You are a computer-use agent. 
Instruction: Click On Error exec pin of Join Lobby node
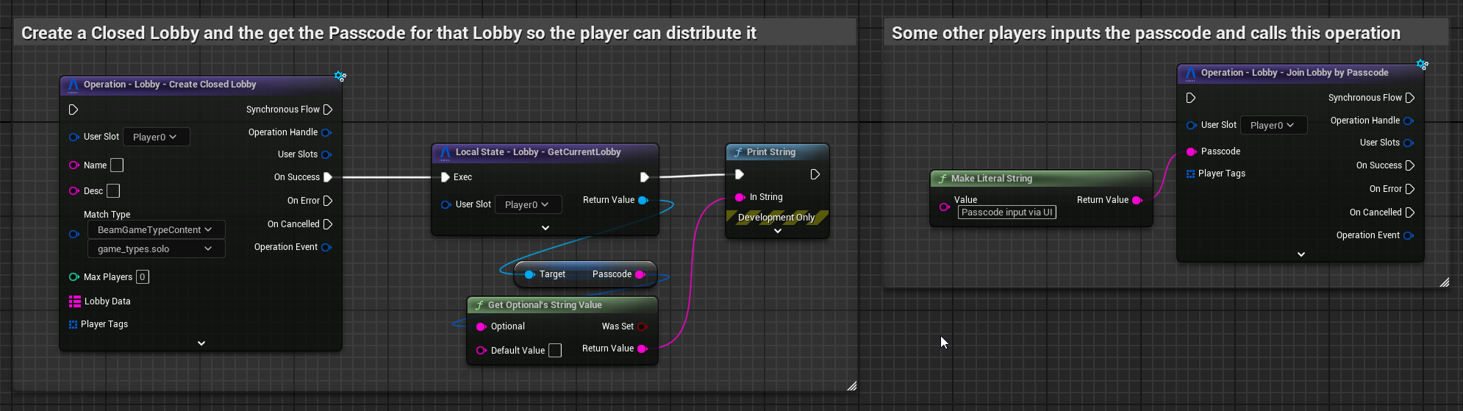1409,189
